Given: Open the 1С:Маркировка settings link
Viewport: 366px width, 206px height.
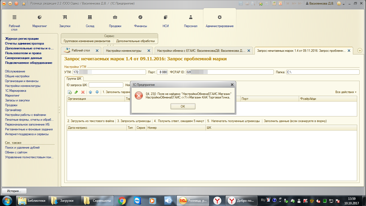Looking at the screenshot, I should point(16,91).
